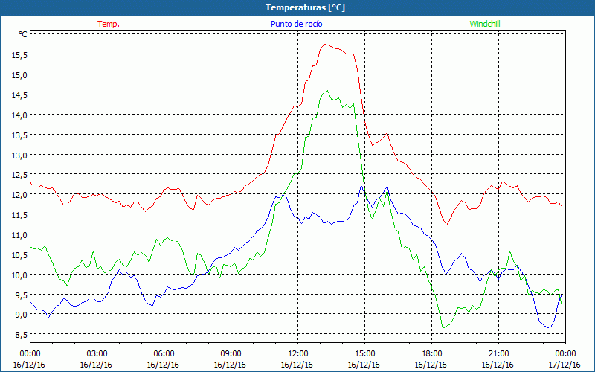The width and height of the screenshot is (595, 372).
Task: Click the 12,0 y-axis value
Action: coord(19,195)
